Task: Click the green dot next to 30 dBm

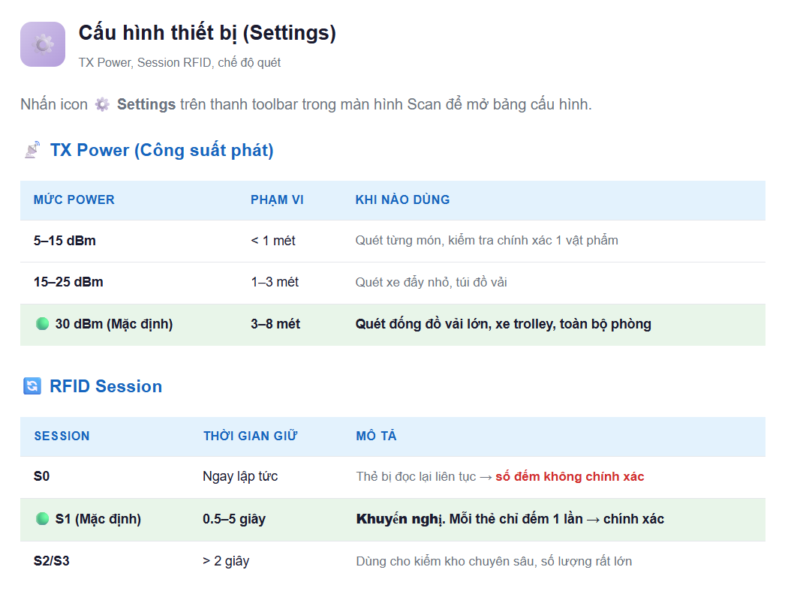Action: (x=43, y=324)
